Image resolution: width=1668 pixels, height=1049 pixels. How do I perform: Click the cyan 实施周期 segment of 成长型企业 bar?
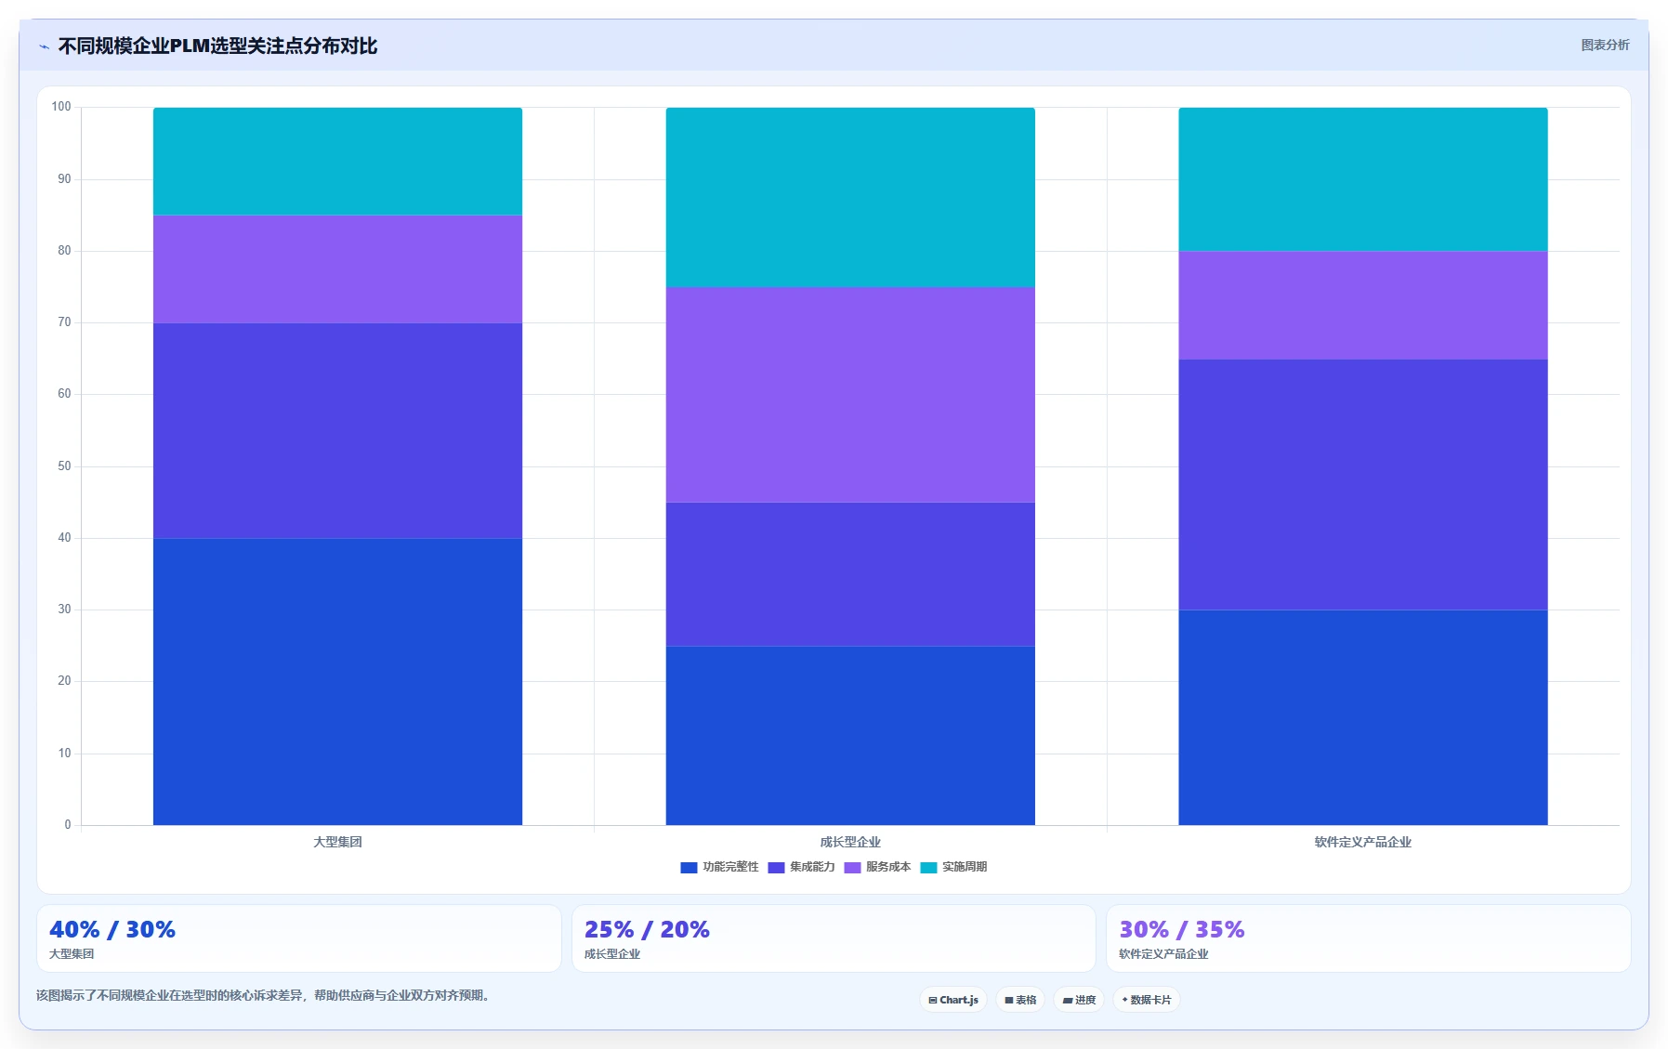[x=850, y=197]
